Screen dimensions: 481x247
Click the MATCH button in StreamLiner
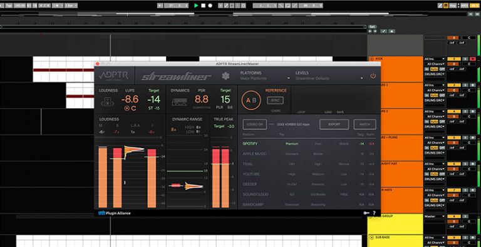pyautogui.click(x=365, y=124)
